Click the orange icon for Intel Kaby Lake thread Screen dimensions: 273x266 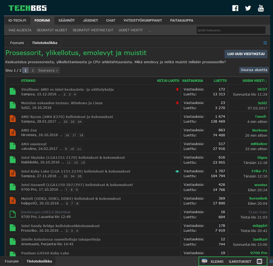coord(13,173)
